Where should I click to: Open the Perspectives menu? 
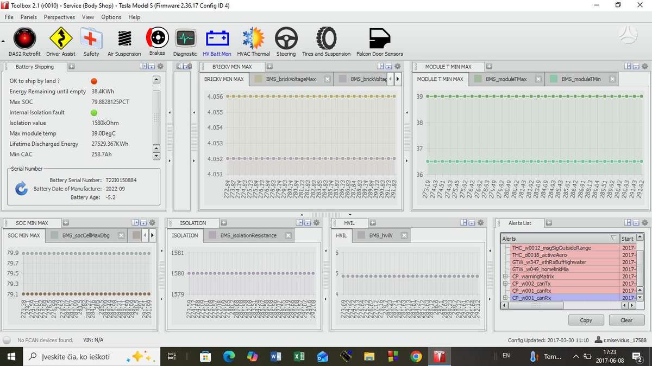[59, 17]
